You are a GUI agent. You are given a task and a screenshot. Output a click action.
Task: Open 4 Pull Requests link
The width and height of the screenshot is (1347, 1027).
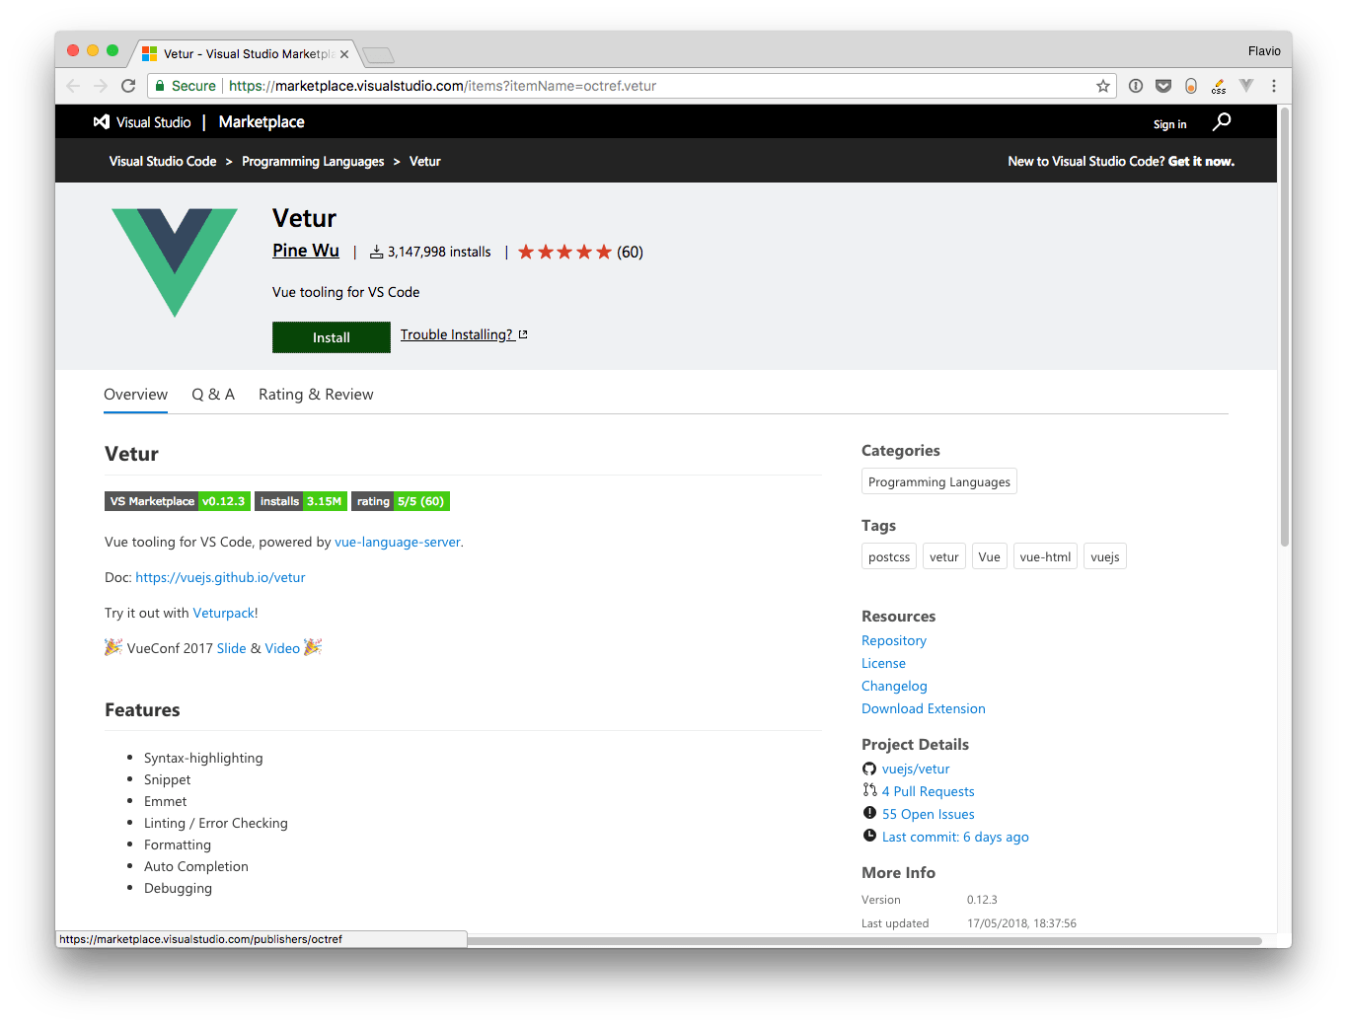tap(929, 791)
